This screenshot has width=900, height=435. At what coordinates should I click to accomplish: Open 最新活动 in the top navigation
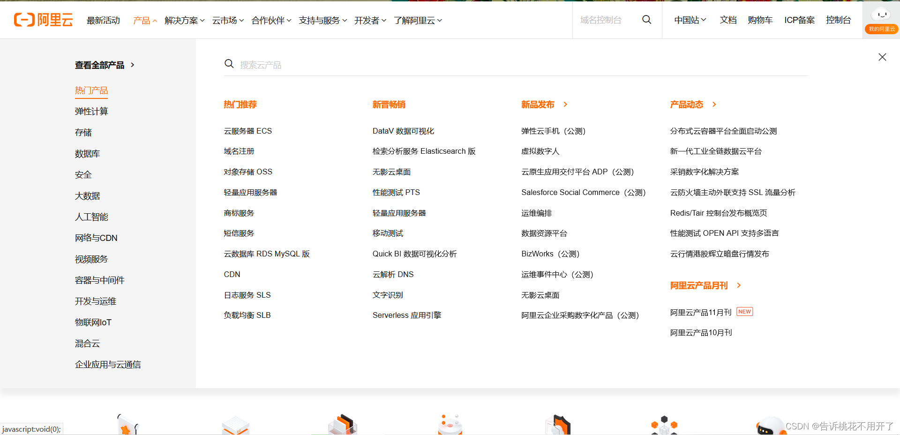[x=103, y=21]
